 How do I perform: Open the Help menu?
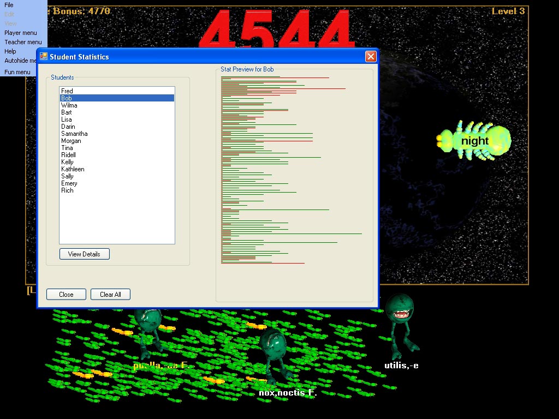[10, 51]
